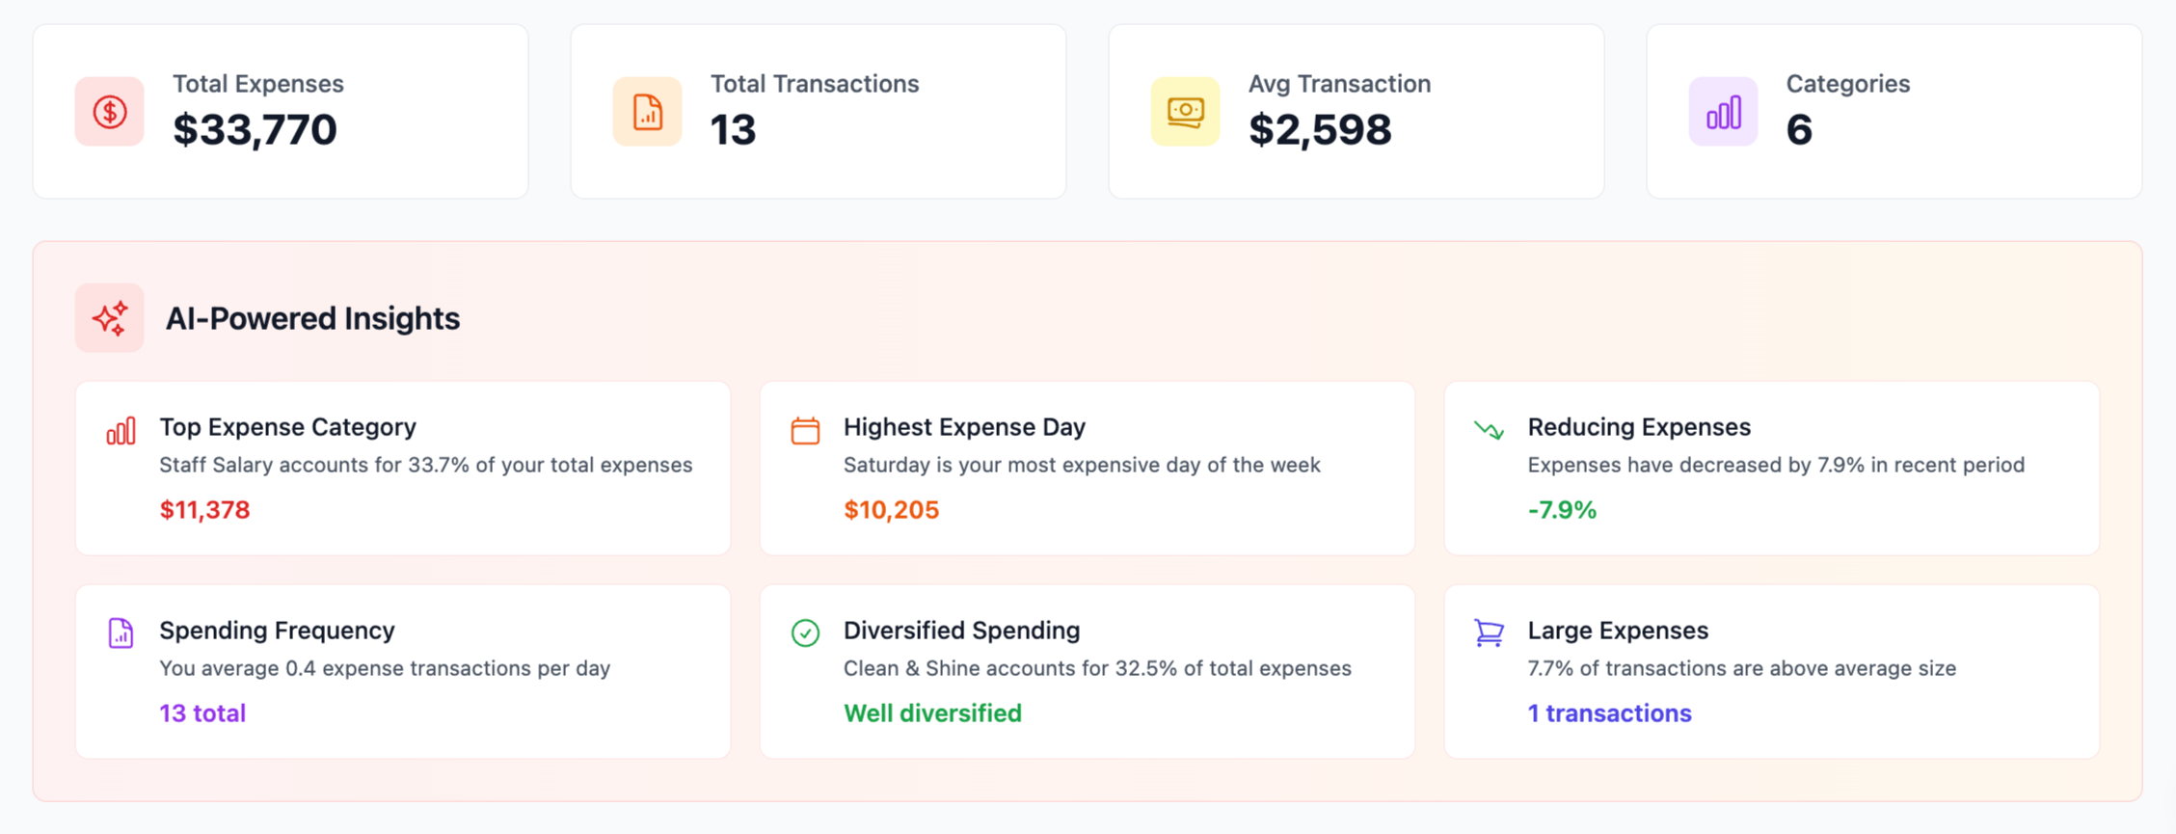The image size is (2176, 834).
Task: Click the AI-Powered Insights sparkles icon
Action: pos(110,318)
